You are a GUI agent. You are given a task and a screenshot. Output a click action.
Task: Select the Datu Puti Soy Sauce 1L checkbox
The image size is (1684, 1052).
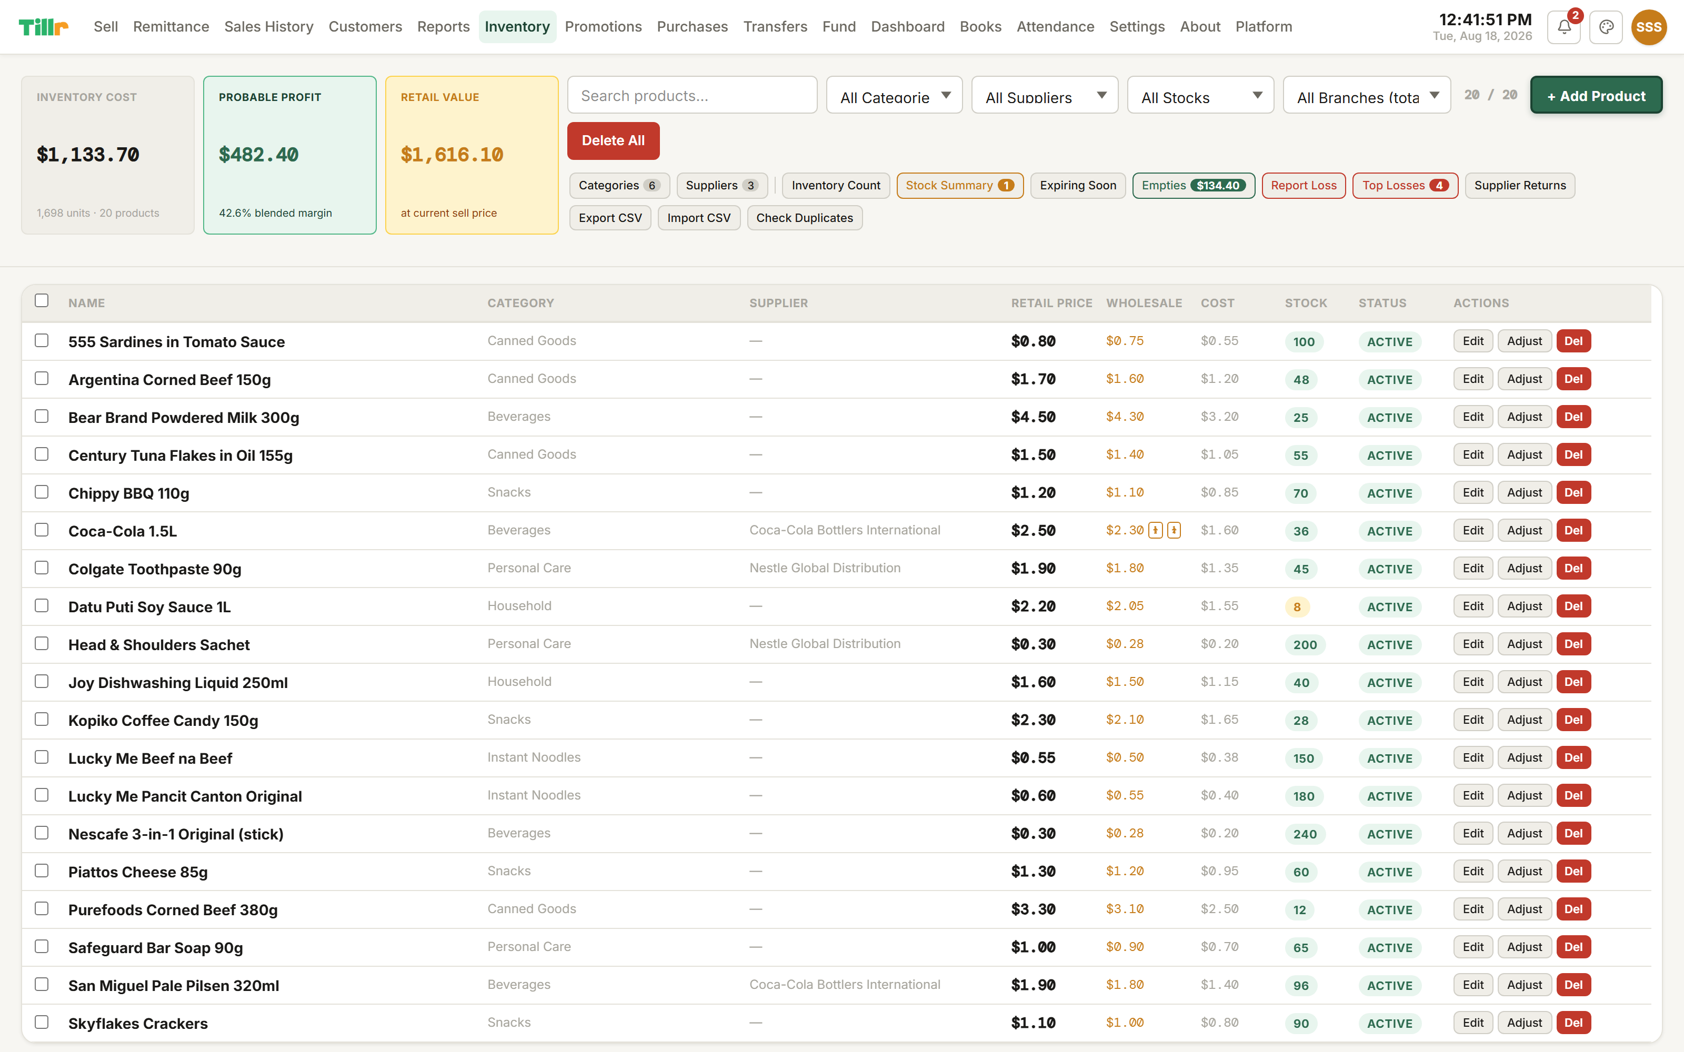tap(42, 606)
